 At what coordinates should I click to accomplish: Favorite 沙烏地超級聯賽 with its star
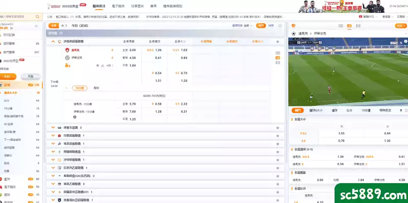click(x=277, y=42)
